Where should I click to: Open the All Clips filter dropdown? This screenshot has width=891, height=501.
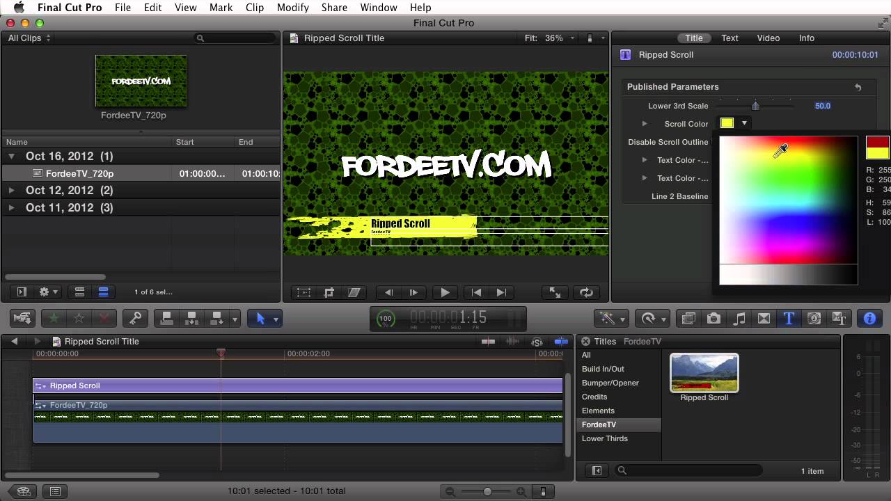(x=29, y=38)
